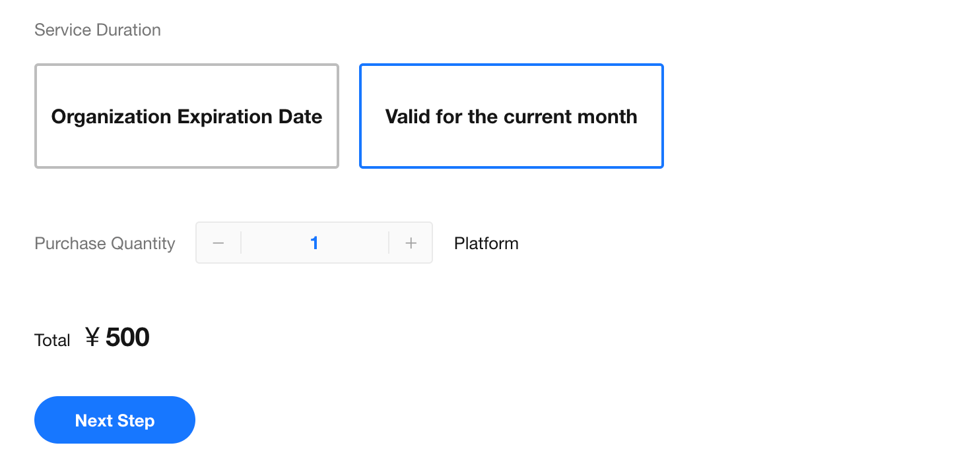Tap the − button beside Purchase Quantity

(218, 243)
